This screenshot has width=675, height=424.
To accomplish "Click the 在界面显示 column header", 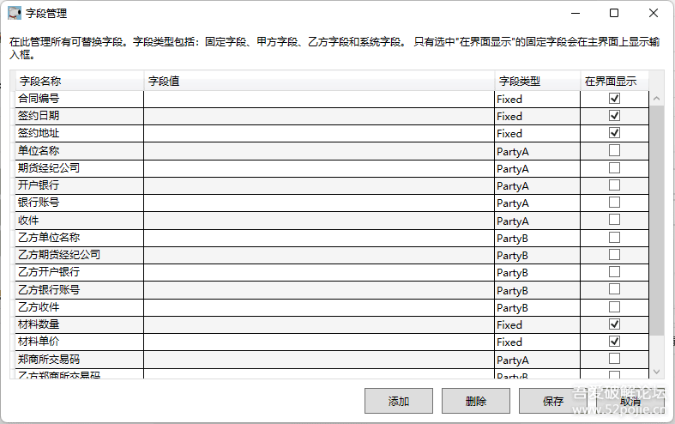I will point(613,82).
